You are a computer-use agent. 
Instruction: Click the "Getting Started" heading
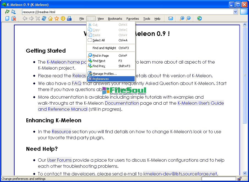point(46,51)
